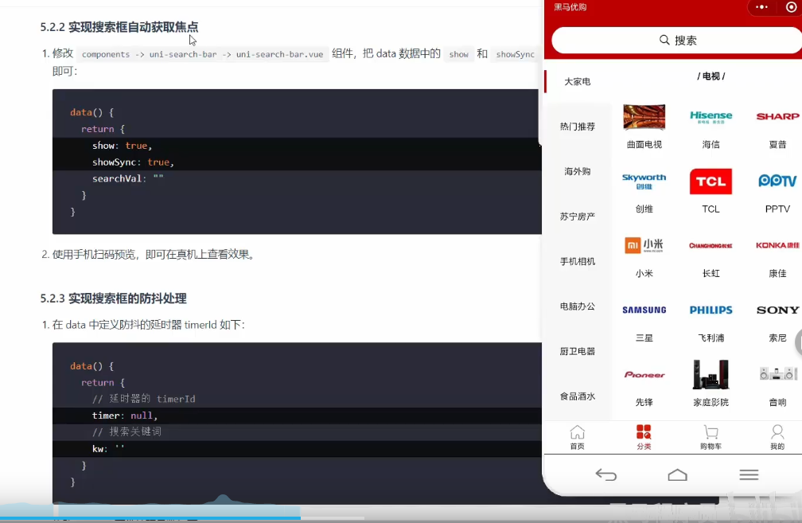Image resolution: width=802 pixels, height=523 pixels.
Task: Click the 飞利浦 label
Action: click(711, 338)
